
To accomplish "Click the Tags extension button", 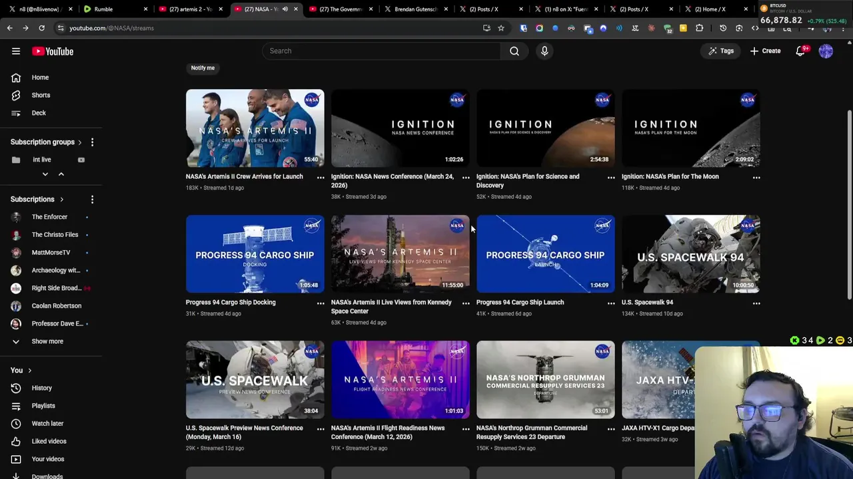I will [721, 51].
